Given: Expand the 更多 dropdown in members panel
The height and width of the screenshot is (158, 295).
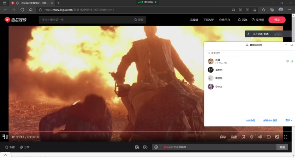Looking at the screenshot, I should coord(289,120).
